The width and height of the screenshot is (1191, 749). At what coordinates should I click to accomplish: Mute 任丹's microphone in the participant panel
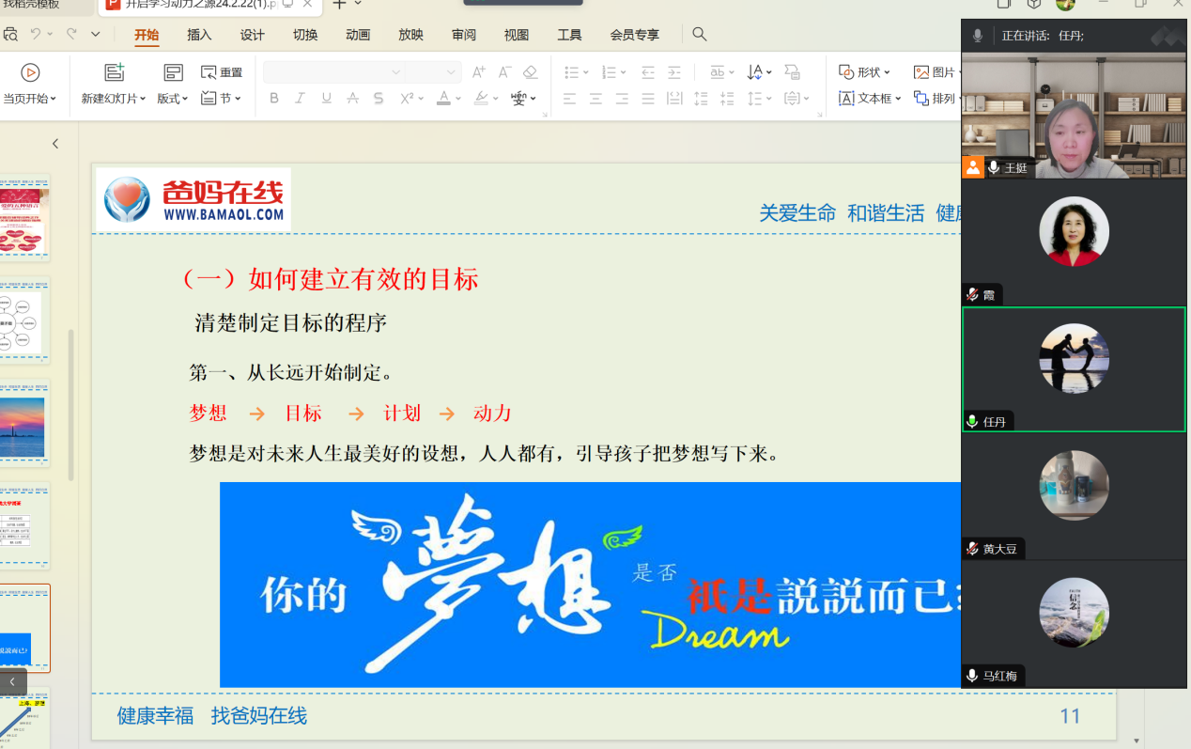(x=971, y=421)
